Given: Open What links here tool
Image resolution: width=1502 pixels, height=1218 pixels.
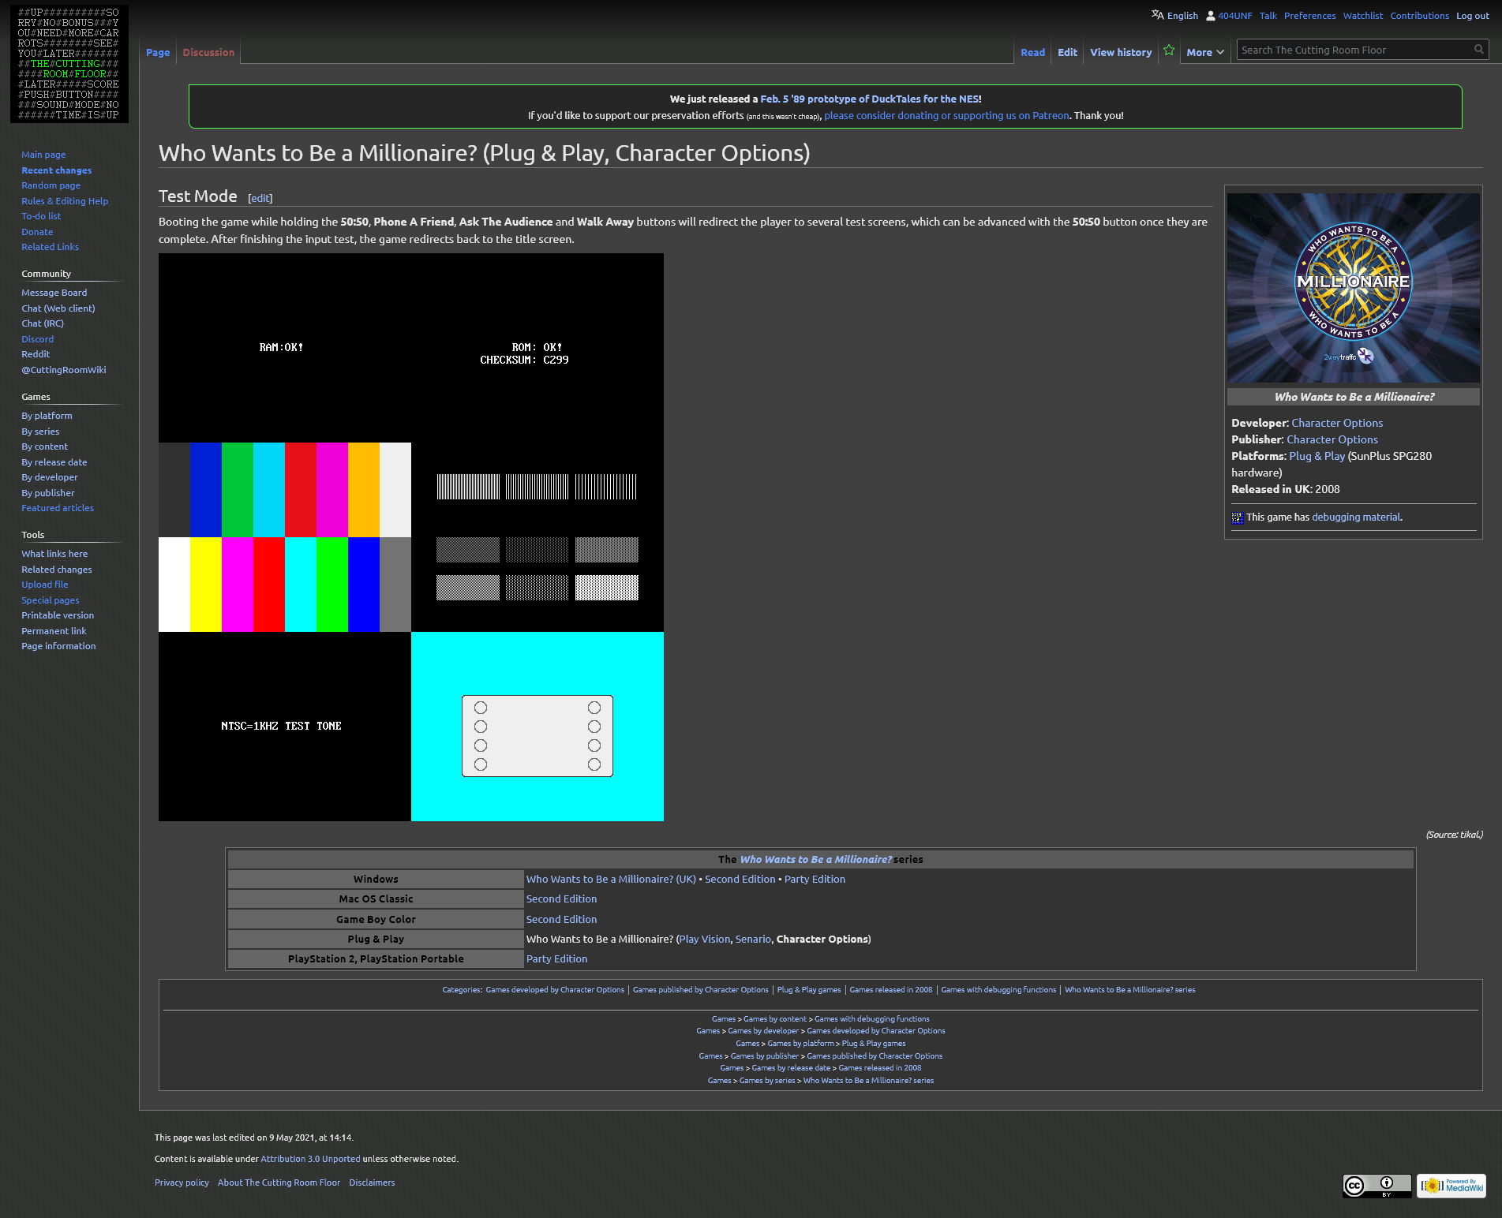Looking at the screenshot, I should click(54, 554).
